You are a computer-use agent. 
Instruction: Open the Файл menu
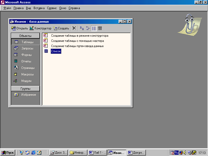pos(7,8)
